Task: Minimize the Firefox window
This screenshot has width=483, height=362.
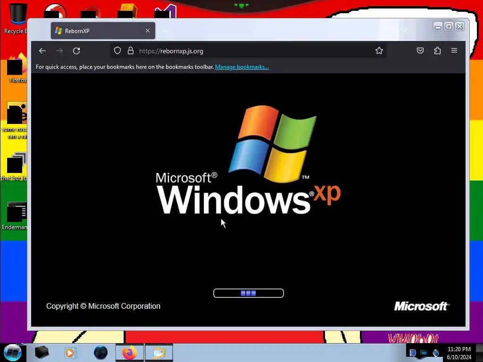Action: [x=438, y=27]
